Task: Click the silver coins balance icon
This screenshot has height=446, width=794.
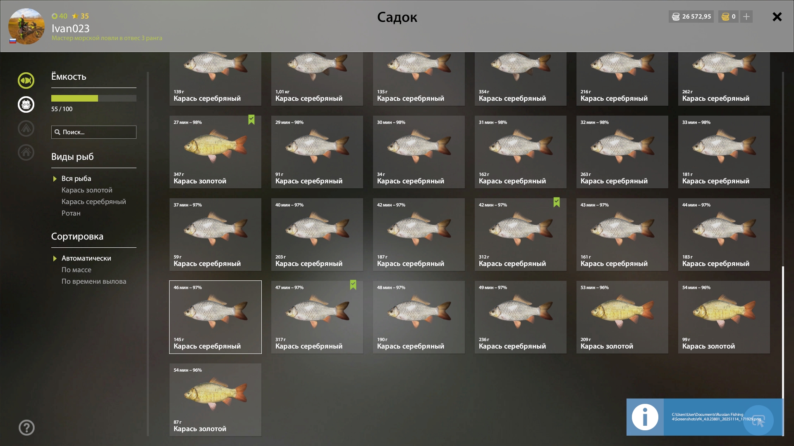Action: point(676,17)
